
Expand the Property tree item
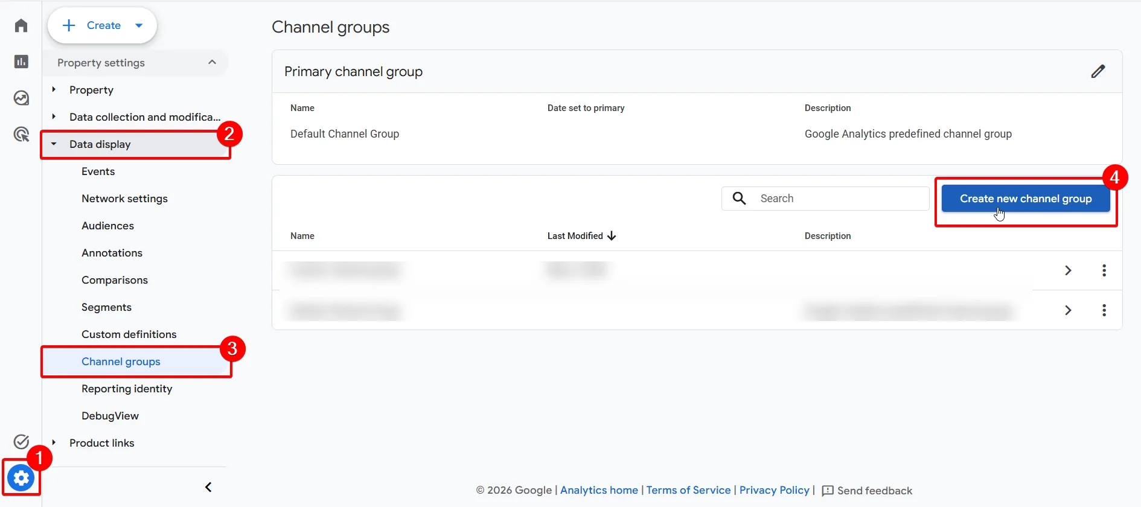pos(54,89)
